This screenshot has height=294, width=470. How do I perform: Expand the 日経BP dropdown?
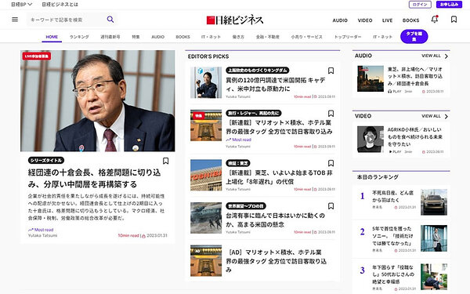click(x=21, y=5)
